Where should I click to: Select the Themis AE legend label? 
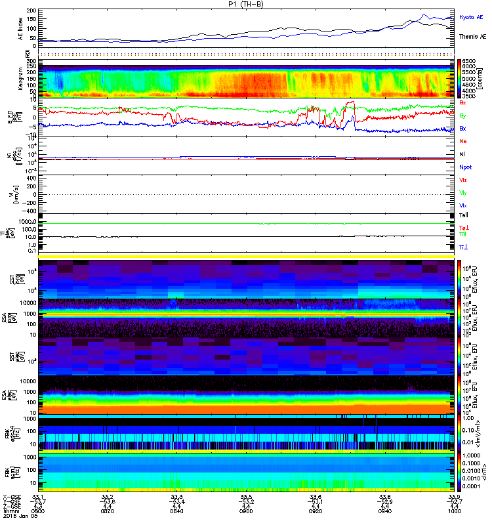[x=472, y=37]
